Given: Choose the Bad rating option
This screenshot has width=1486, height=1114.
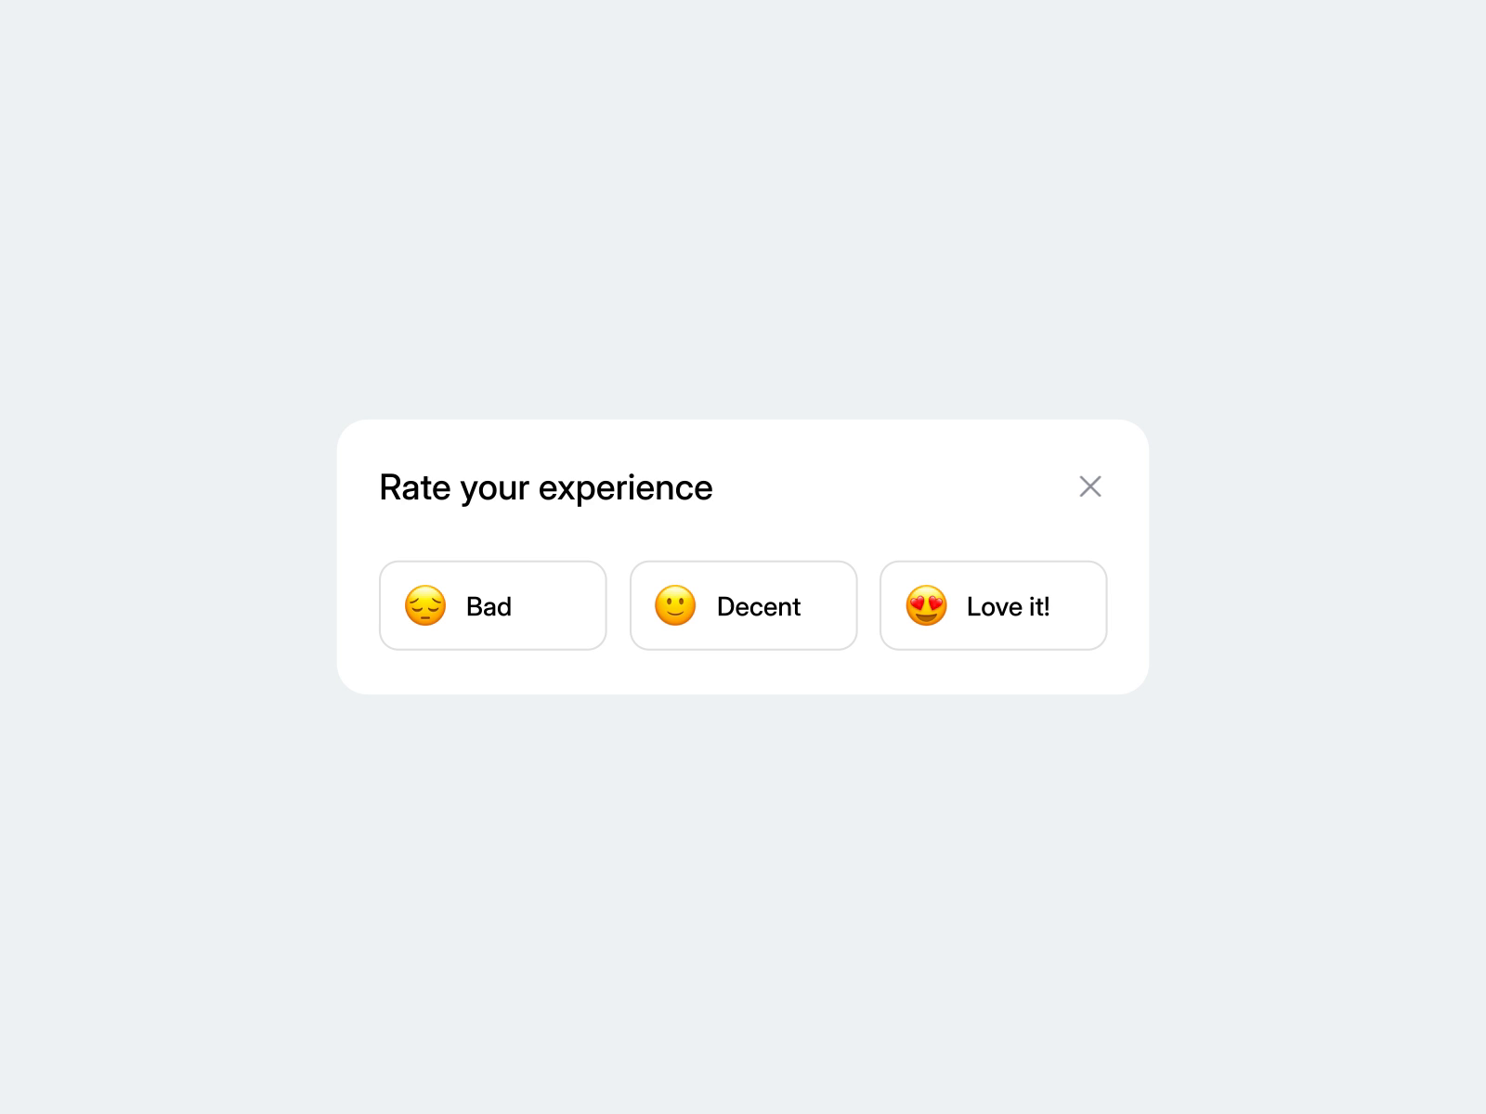Looking at the screenshot, I should (492, 606).
